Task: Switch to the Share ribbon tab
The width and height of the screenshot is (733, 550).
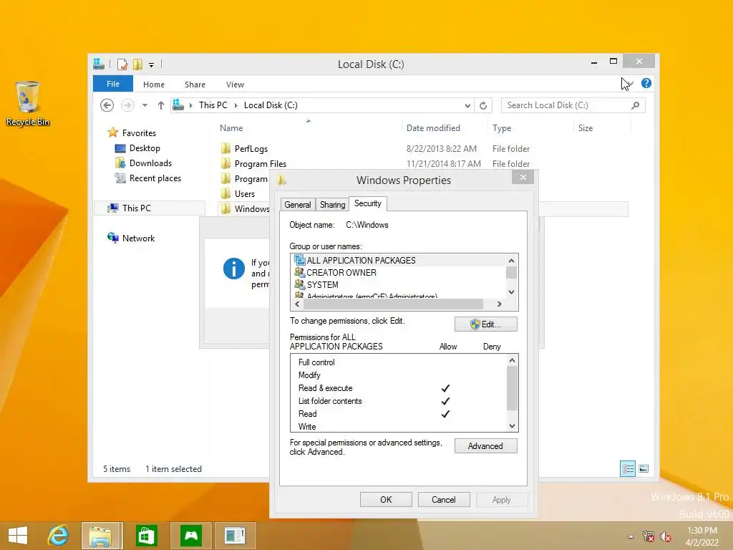Action: (x=195, y=85)
